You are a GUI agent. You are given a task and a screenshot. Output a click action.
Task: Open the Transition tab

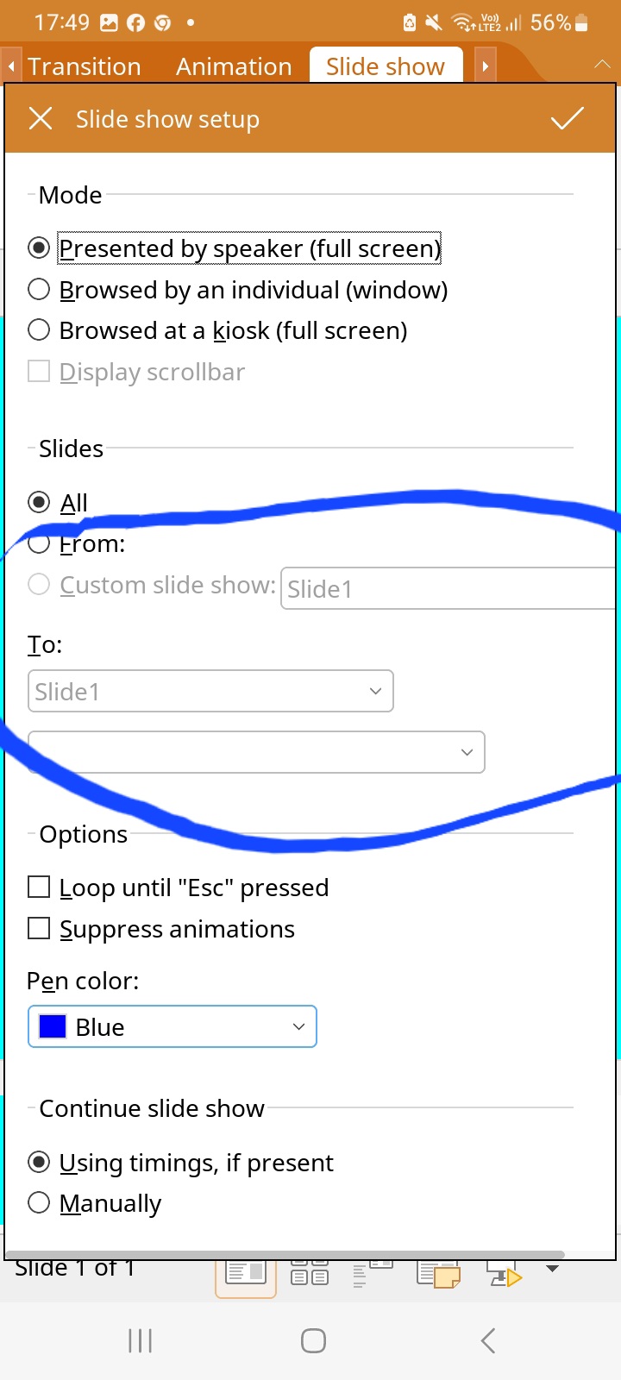coord(84,66)
